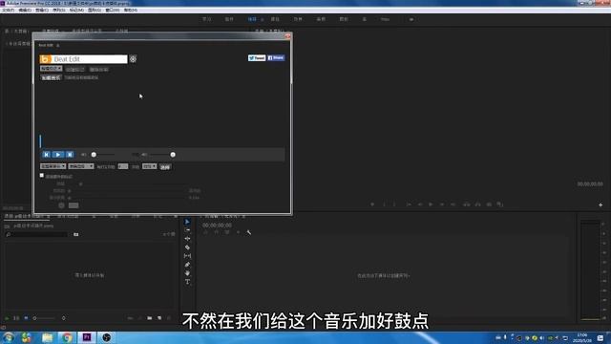Expand the workspace overflow chevron
This screenshot has width=611, height=344.
[x=411, y=19]
